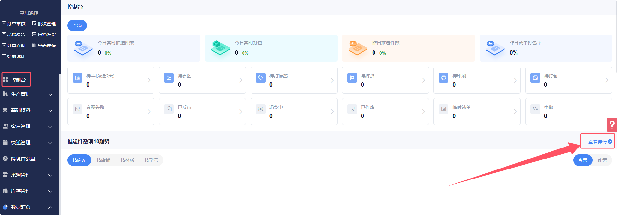
Task: Open 绩效统计 quick action
Action: pyautogui.click(x=14, y=56)
